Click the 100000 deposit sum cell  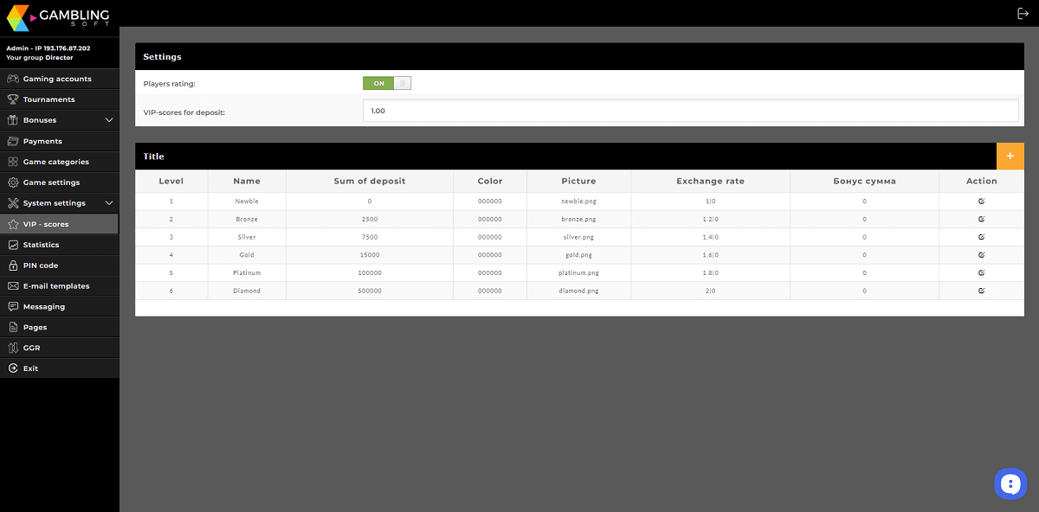[x=370, y=272]
